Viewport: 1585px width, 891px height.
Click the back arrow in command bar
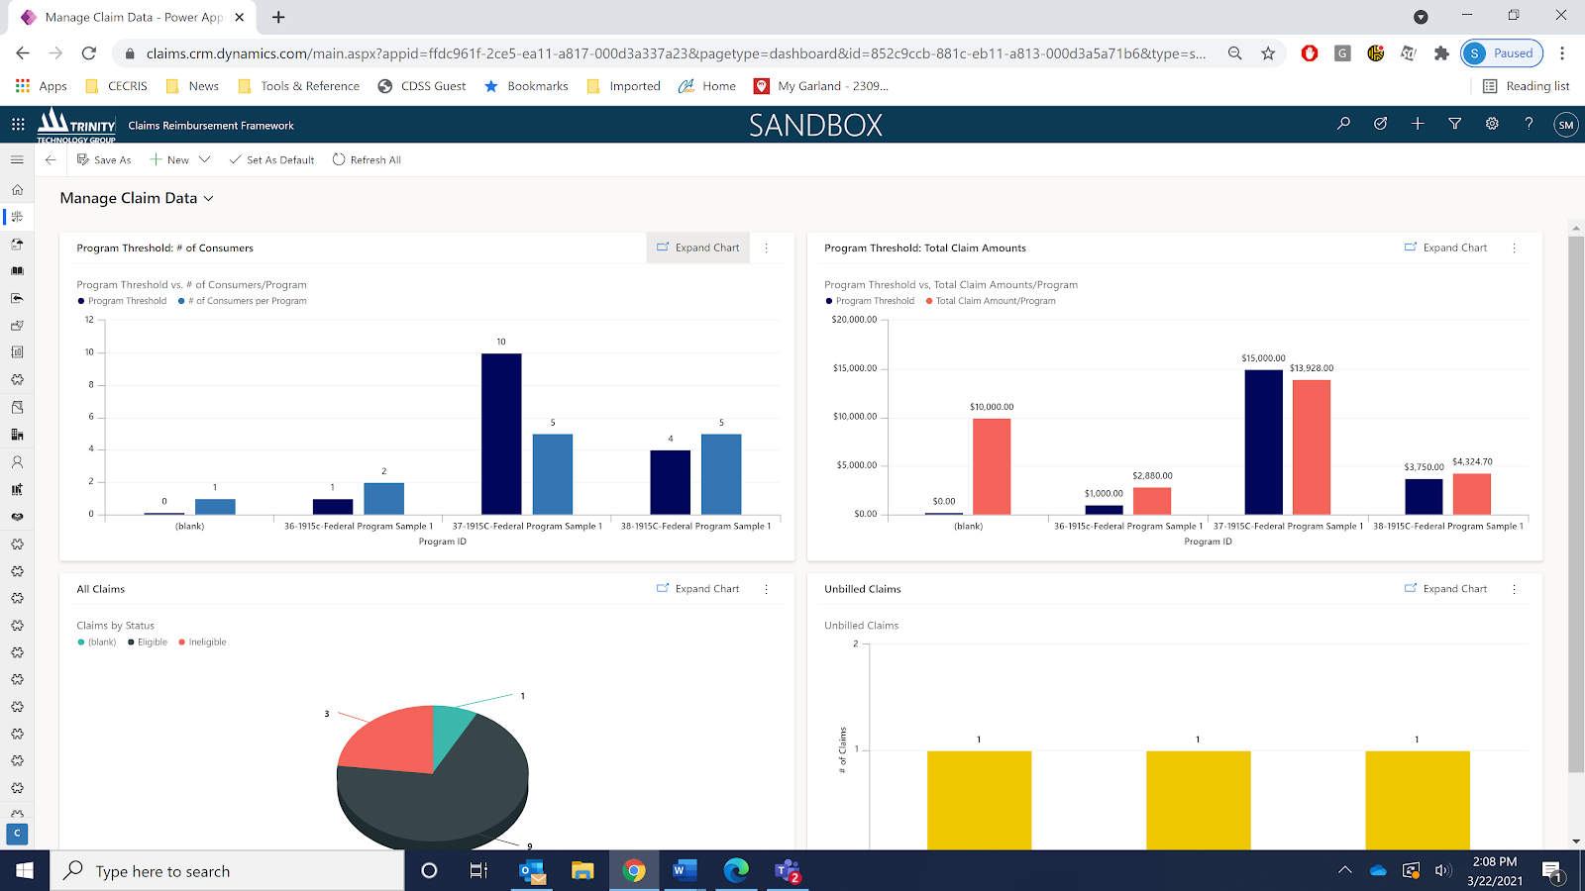(51, 159)
